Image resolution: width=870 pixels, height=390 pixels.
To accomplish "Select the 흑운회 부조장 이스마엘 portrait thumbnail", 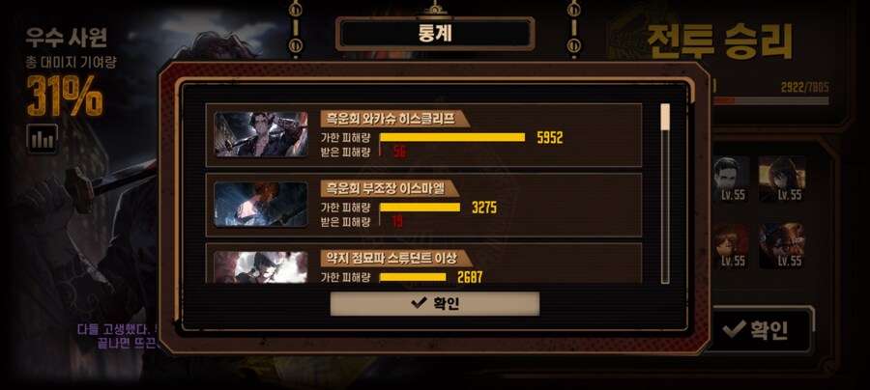I will pyautogui.click(x=261, y=205).
